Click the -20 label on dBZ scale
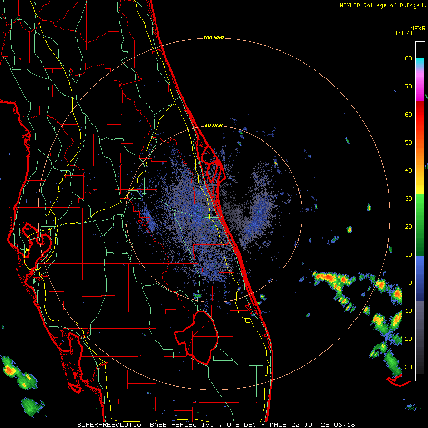The width and height of the screenshot is (428, 428). point(407,339)
